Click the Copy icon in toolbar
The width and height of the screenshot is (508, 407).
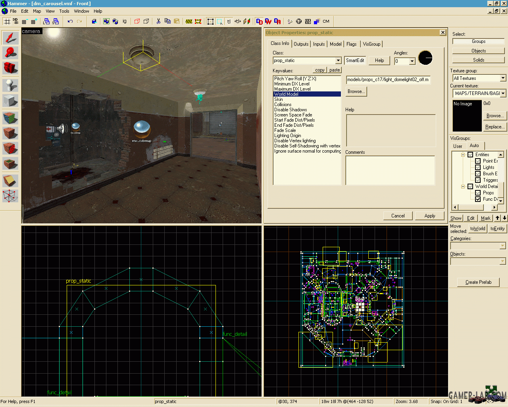tap(167, 21)
